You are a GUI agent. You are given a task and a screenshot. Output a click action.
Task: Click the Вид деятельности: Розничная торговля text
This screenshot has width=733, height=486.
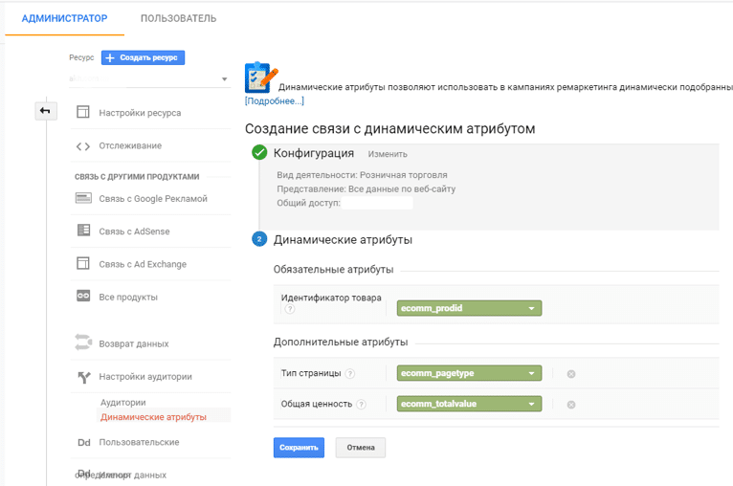coord(362,175)
